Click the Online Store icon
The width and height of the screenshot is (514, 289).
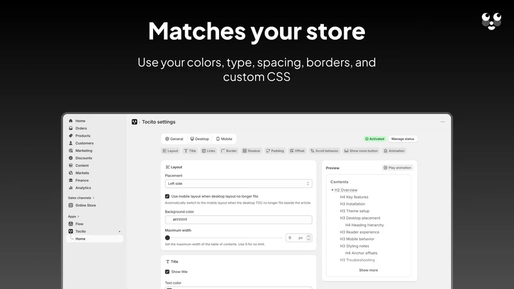point(71,206)
